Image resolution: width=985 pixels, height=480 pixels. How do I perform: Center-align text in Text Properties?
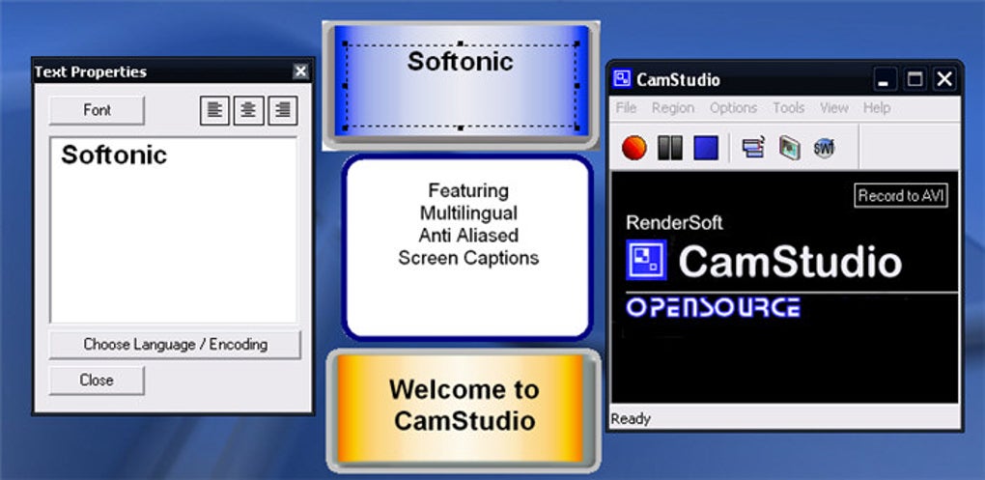click(x=248, y=110)
